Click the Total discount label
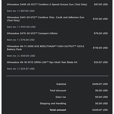The image size is (114, 114). coord(58,91)
